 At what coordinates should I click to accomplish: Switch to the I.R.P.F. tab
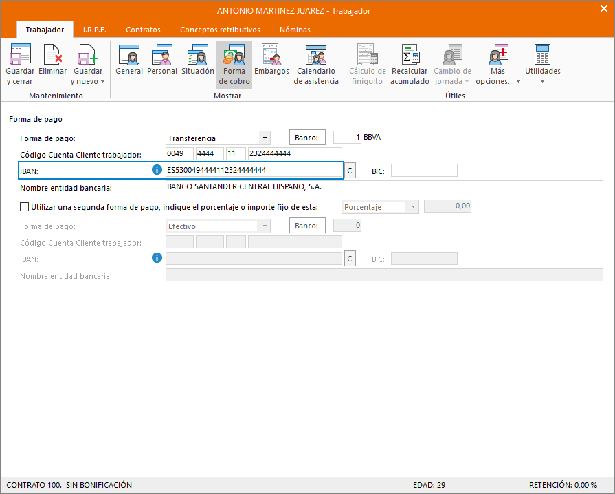coord(95,30)
